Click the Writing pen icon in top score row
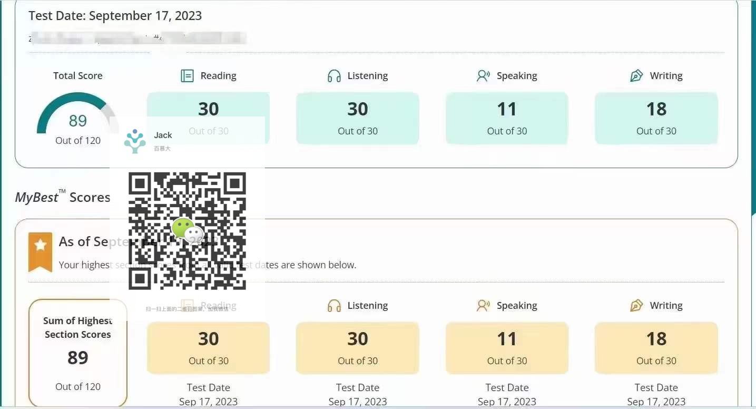Image resolution: width=756 pixels, height=409 pixels. 636,76
